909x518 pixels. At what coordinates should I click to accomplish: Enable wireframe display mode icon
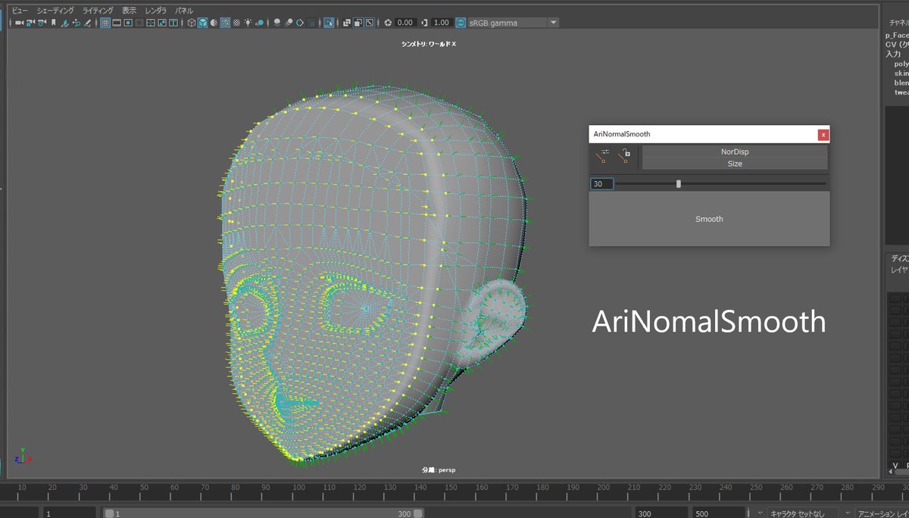tap(192, 23)
